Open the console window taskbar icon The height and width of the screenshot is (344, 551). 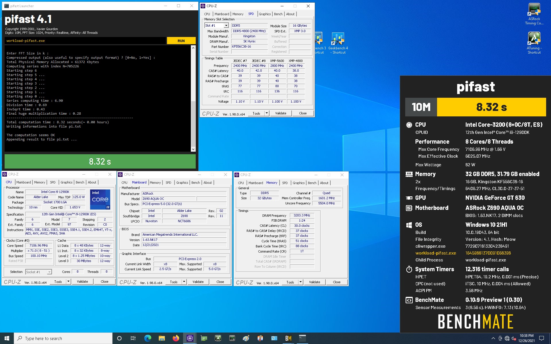[x=302, y=338]
